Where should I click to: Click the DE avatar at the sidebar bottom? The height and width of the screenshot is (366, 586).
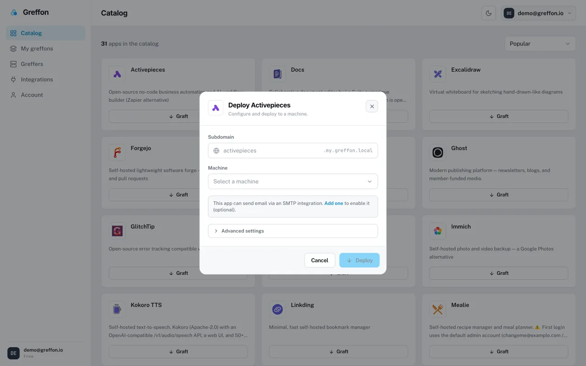tap(13, 353)
